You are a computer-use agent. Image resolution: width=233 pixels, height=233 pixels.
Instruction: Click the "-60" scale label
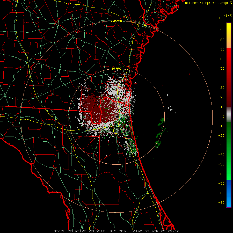pos(221,174)
